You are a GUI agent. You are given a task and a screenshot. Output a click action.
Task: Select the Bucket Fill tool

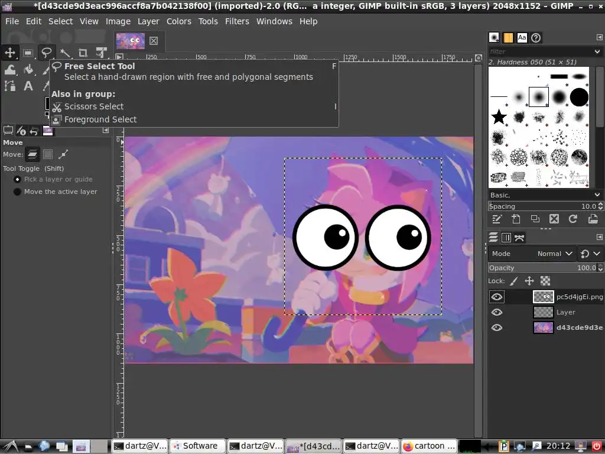28,69
